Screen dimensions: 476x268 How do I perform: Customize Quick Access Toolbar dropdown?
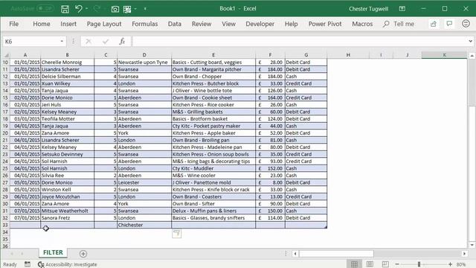(x=145, y=9)
